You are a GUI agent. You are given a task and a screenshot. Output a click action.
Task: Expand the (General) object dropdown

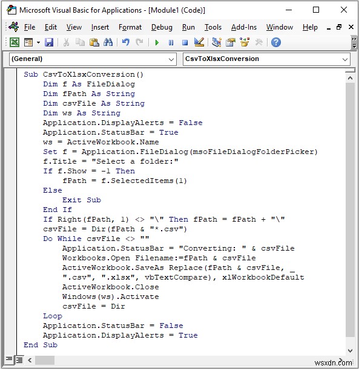pos(171,59)
